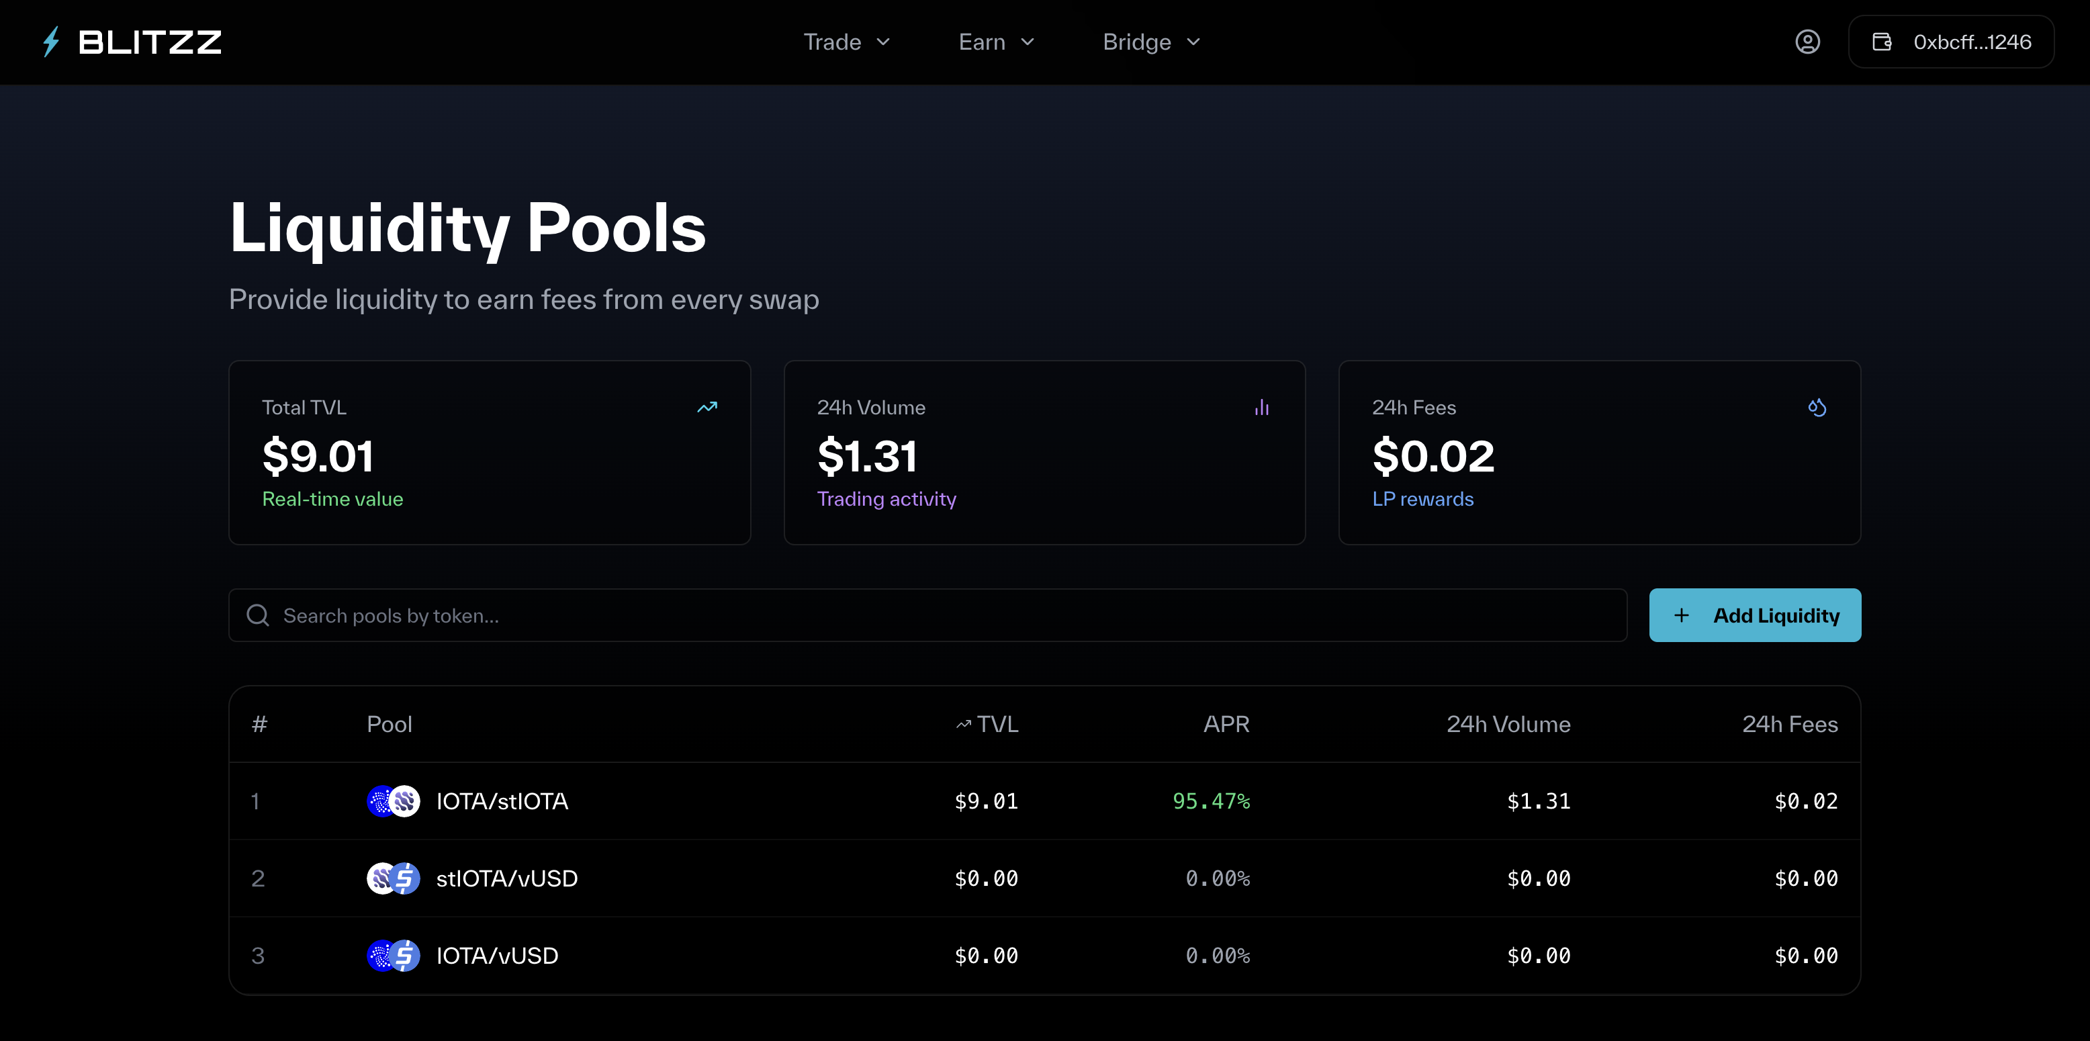Sort pools by the TVL column header

coord(988,724)
